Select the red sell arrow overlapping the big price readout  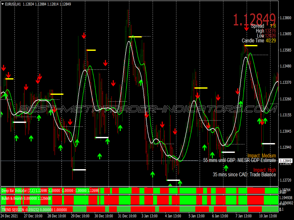click(246, 28)
